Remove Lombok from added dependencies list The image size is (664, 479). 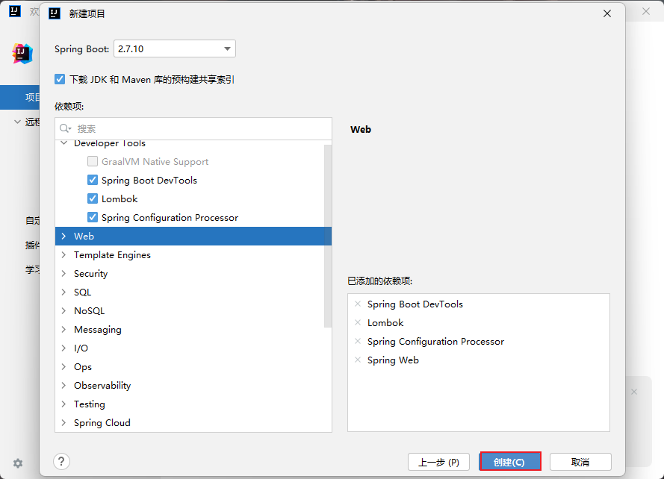(358, 322)
